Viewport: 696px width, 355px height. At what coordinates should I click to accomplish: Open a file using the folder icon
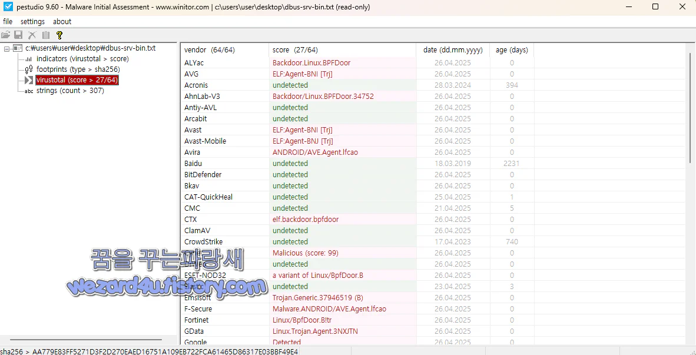pyautogui.click(x=6, y=35)
